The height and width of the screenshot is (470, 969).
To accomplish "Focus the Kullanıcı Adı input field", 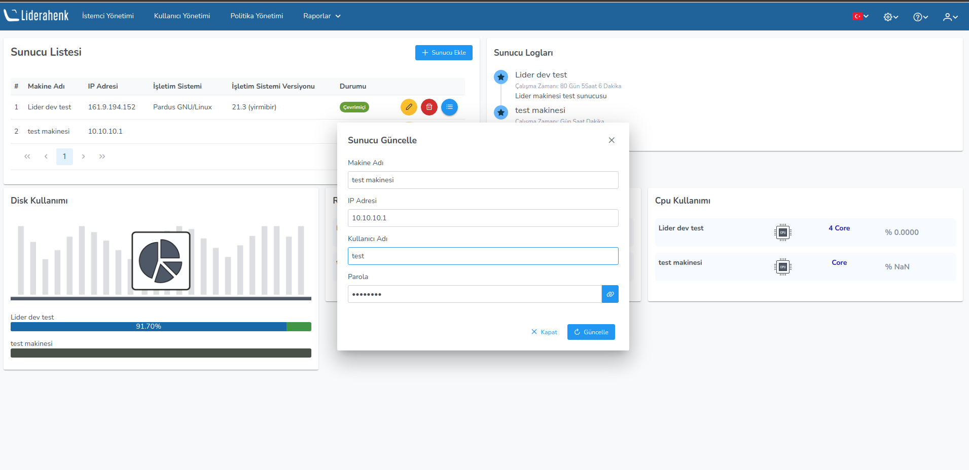I will click(483, 256).
